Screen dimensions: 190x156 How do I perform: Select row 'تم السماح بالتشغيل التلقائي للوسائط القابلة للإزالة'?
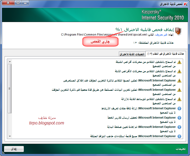pos(149,99)
